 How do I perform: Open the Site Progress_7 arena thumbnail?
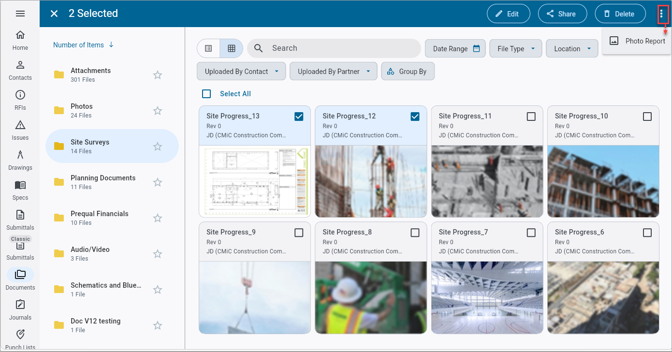(x=487, y=298)
